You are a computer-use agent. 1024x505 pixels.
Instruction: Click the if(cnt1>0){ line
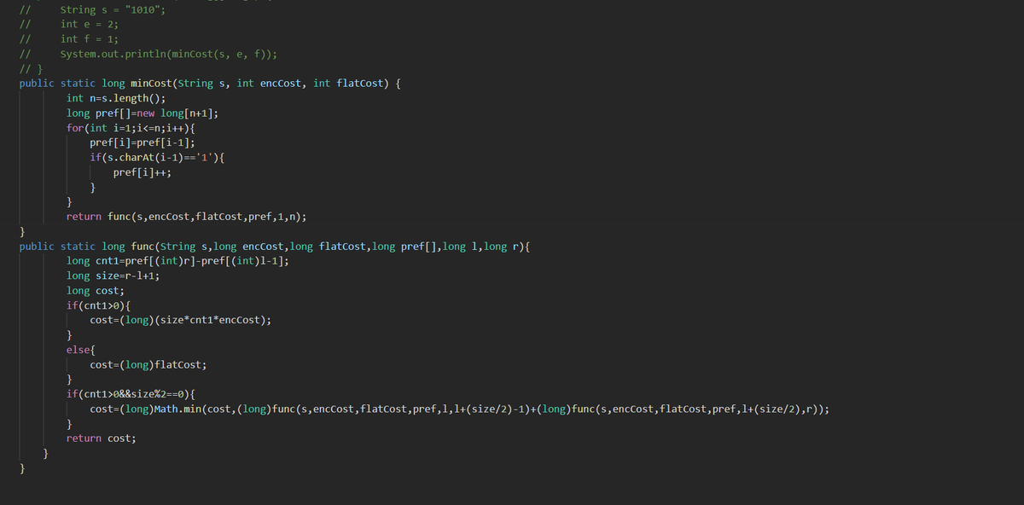(x=99, y=305)
